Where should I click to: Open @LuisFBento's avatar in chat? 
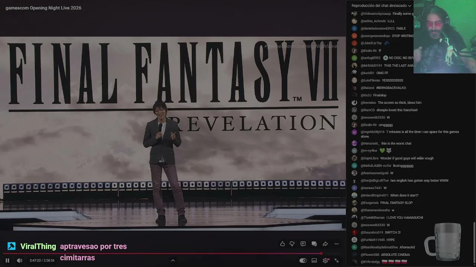click(x=354, y=80)
